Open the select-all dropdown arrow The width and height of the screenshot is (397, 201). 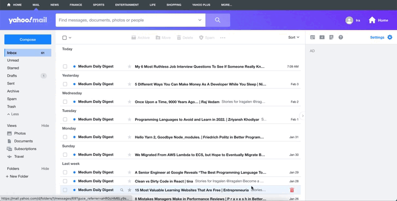click(70, 38)
